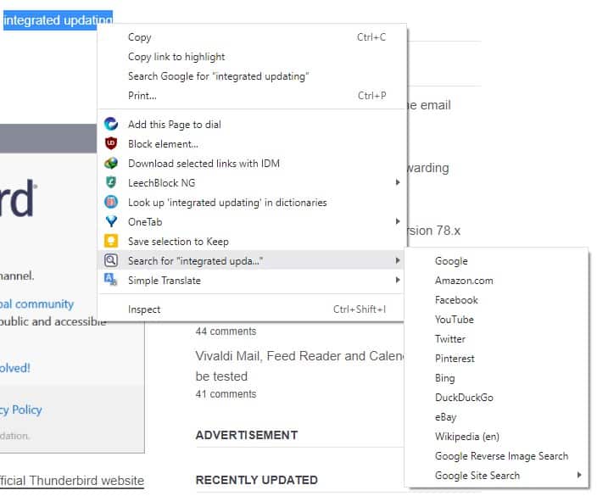Expand the OneTab submenu arrow
This screenshot has height=496, width=597.
pyautogui.click(x=398, y=221)
